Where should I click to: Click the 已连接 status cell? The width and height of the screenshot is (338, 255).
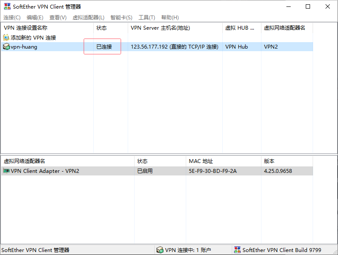[104, 47]
